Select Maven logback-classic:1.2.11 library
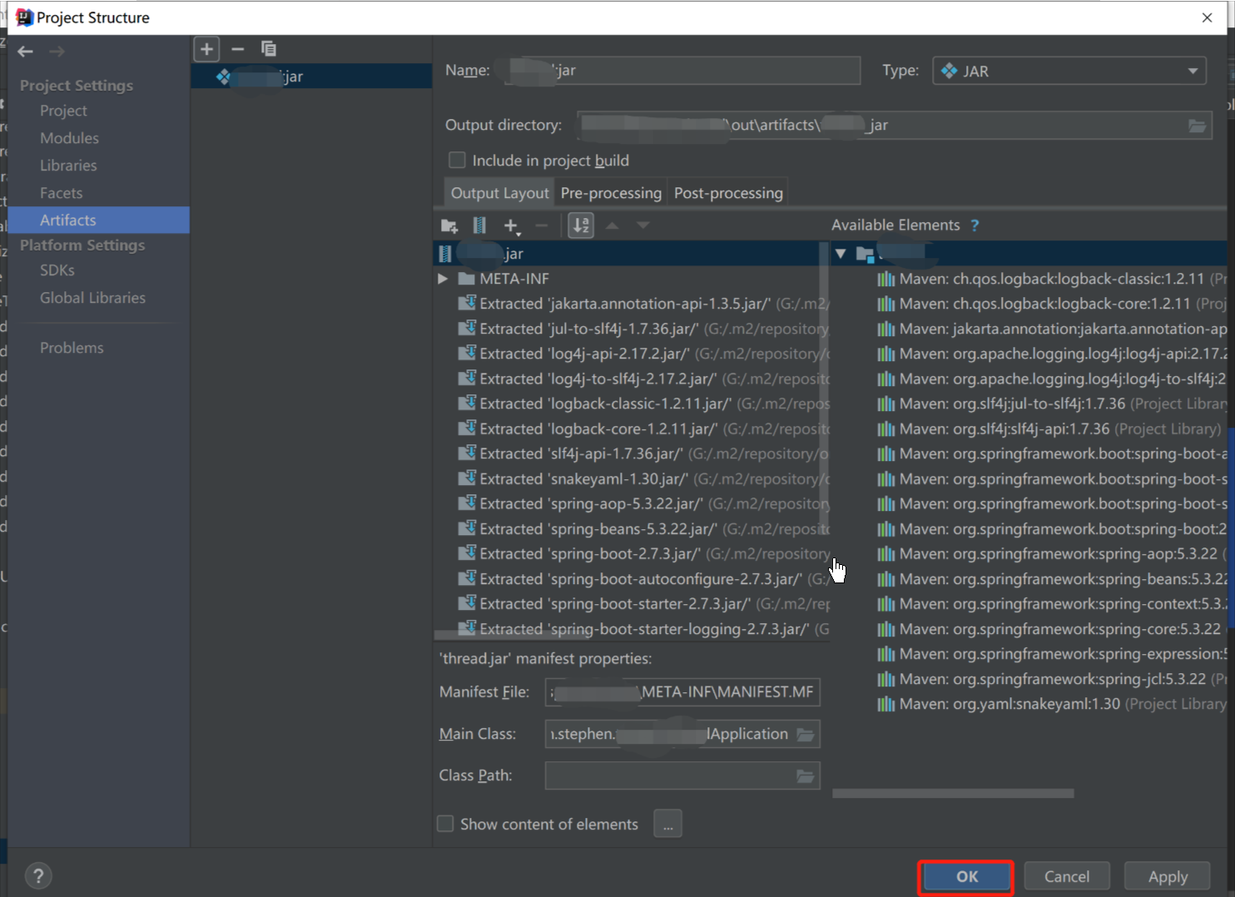The width and height of the screenshot is (1235, 897). [x=1051, y=279]
